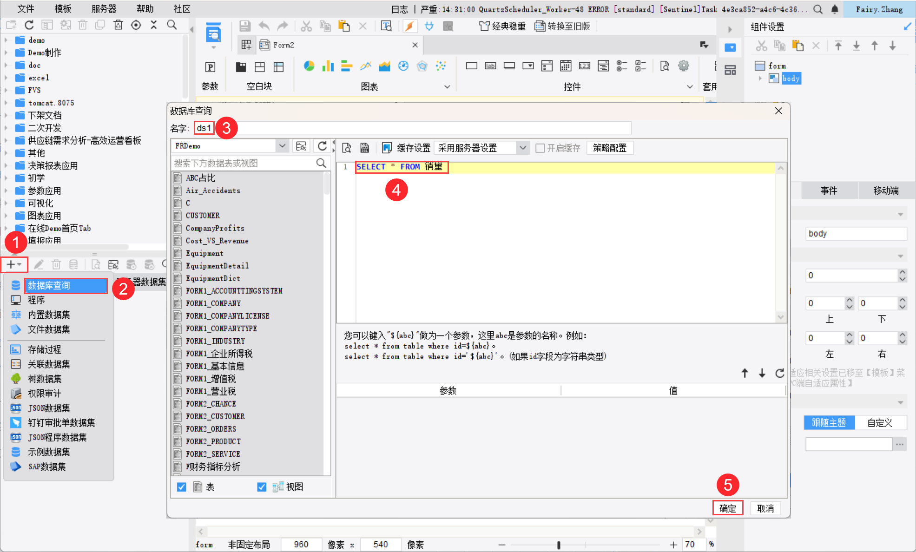The image size is (916, 552).
Task: Select the scatter chart icon
Action: (x=441, y=66)
